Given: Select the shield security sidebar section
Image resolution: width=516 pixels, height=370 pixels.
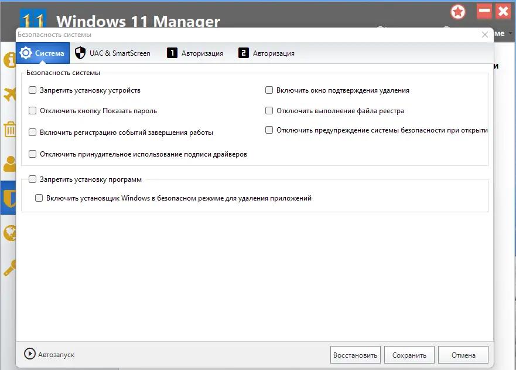Looking at the screenshot, I should click(x=9, y=198).
